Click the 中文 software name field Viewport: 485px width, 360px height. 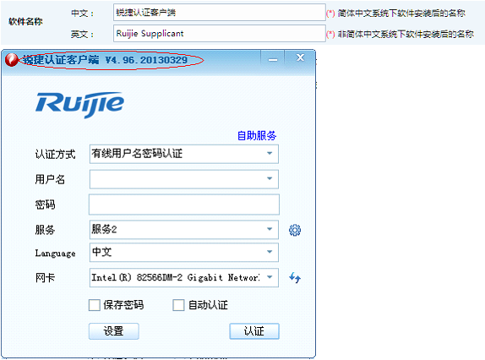point(220,13)
